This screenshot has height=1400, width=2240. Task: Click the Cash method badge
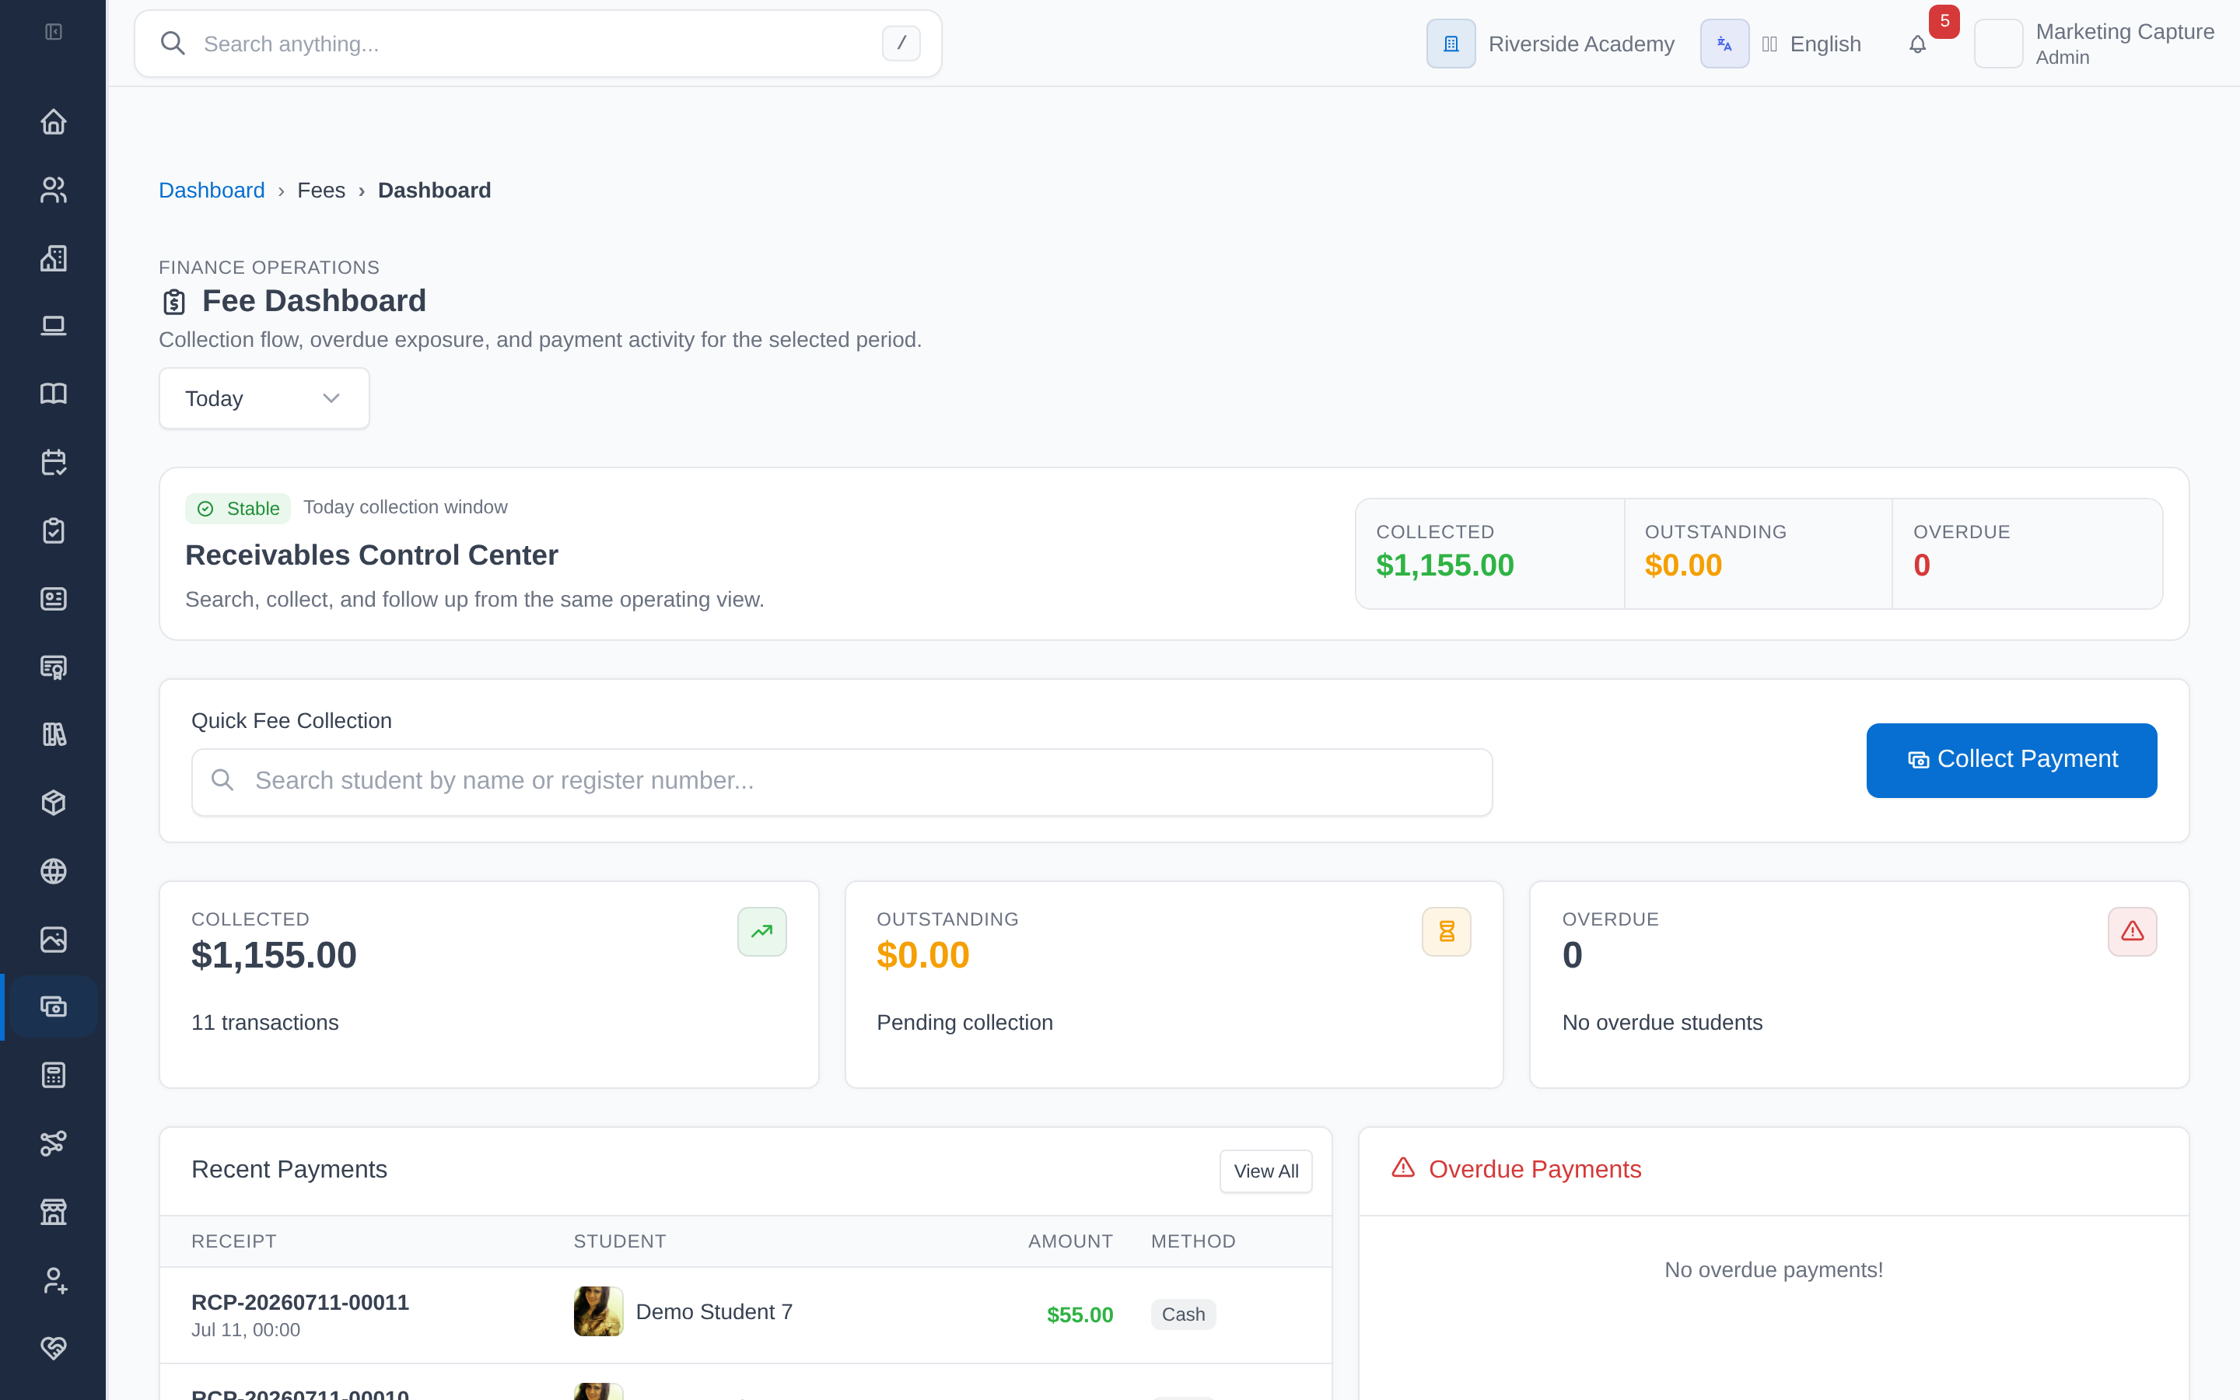tap(1183, 1314)
